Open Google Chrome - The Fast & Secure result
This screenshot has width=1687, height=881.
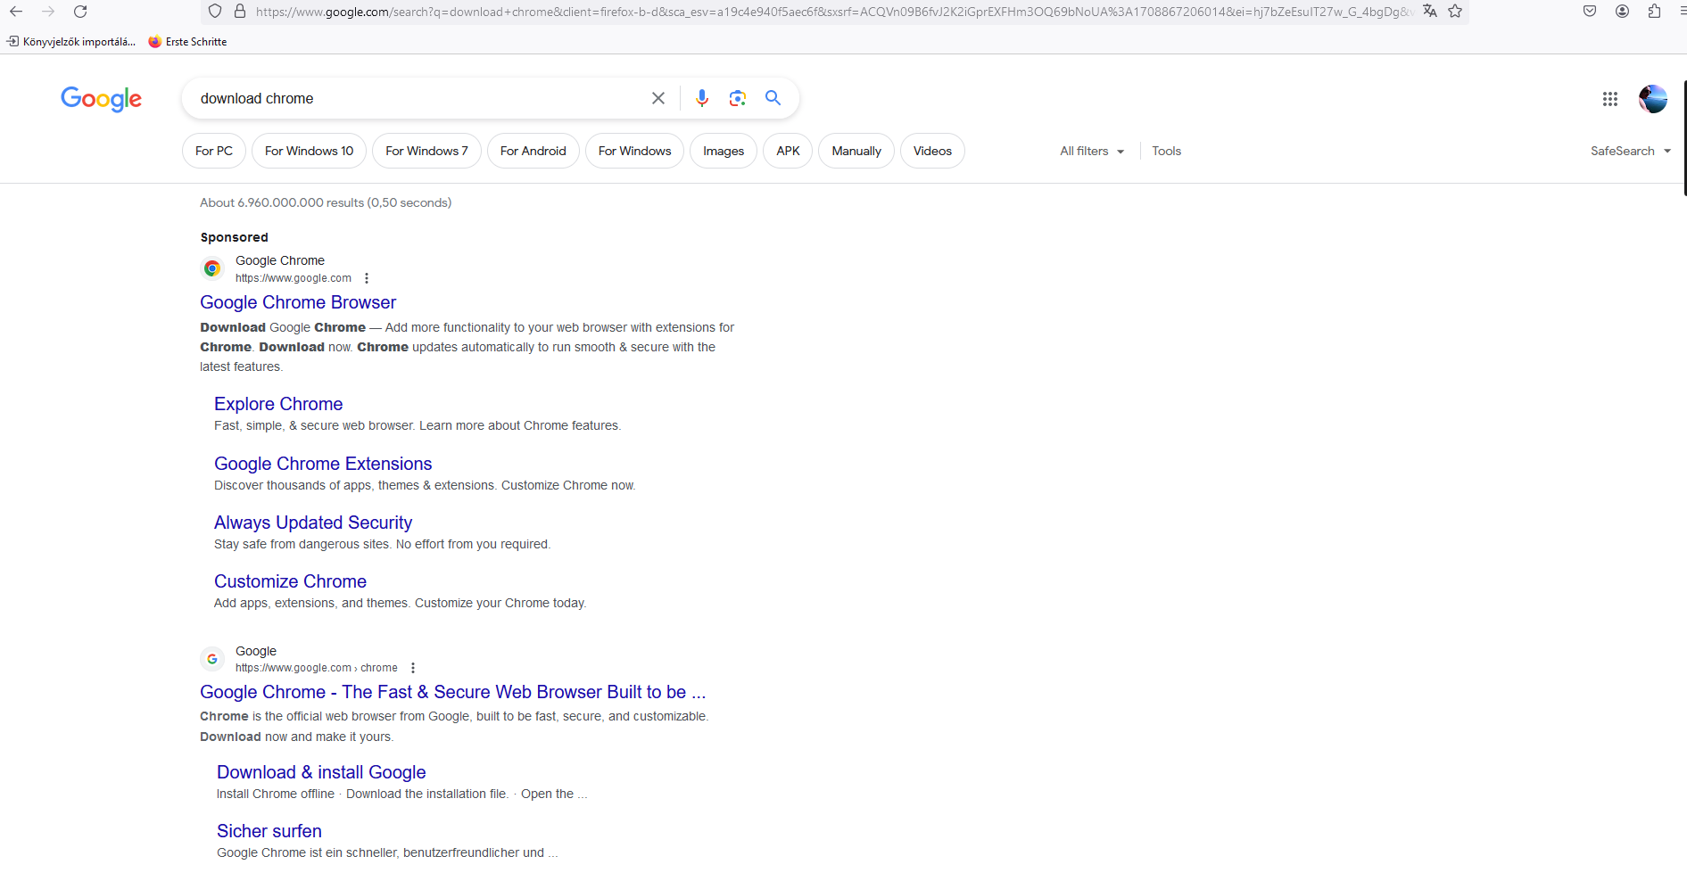(x=452, y=692)
